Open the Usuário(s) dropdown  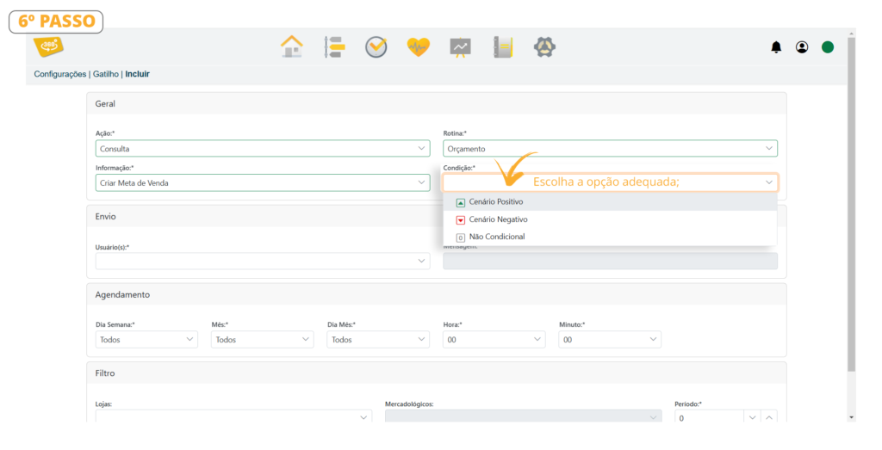263,261
